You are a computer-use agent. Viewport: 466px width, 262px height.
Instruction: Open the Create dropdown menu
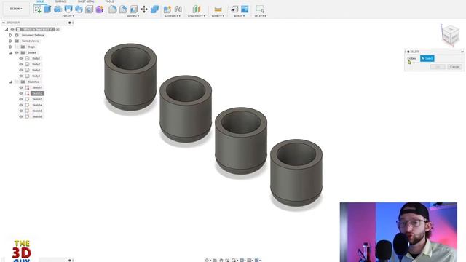click(x=68, y=16)
